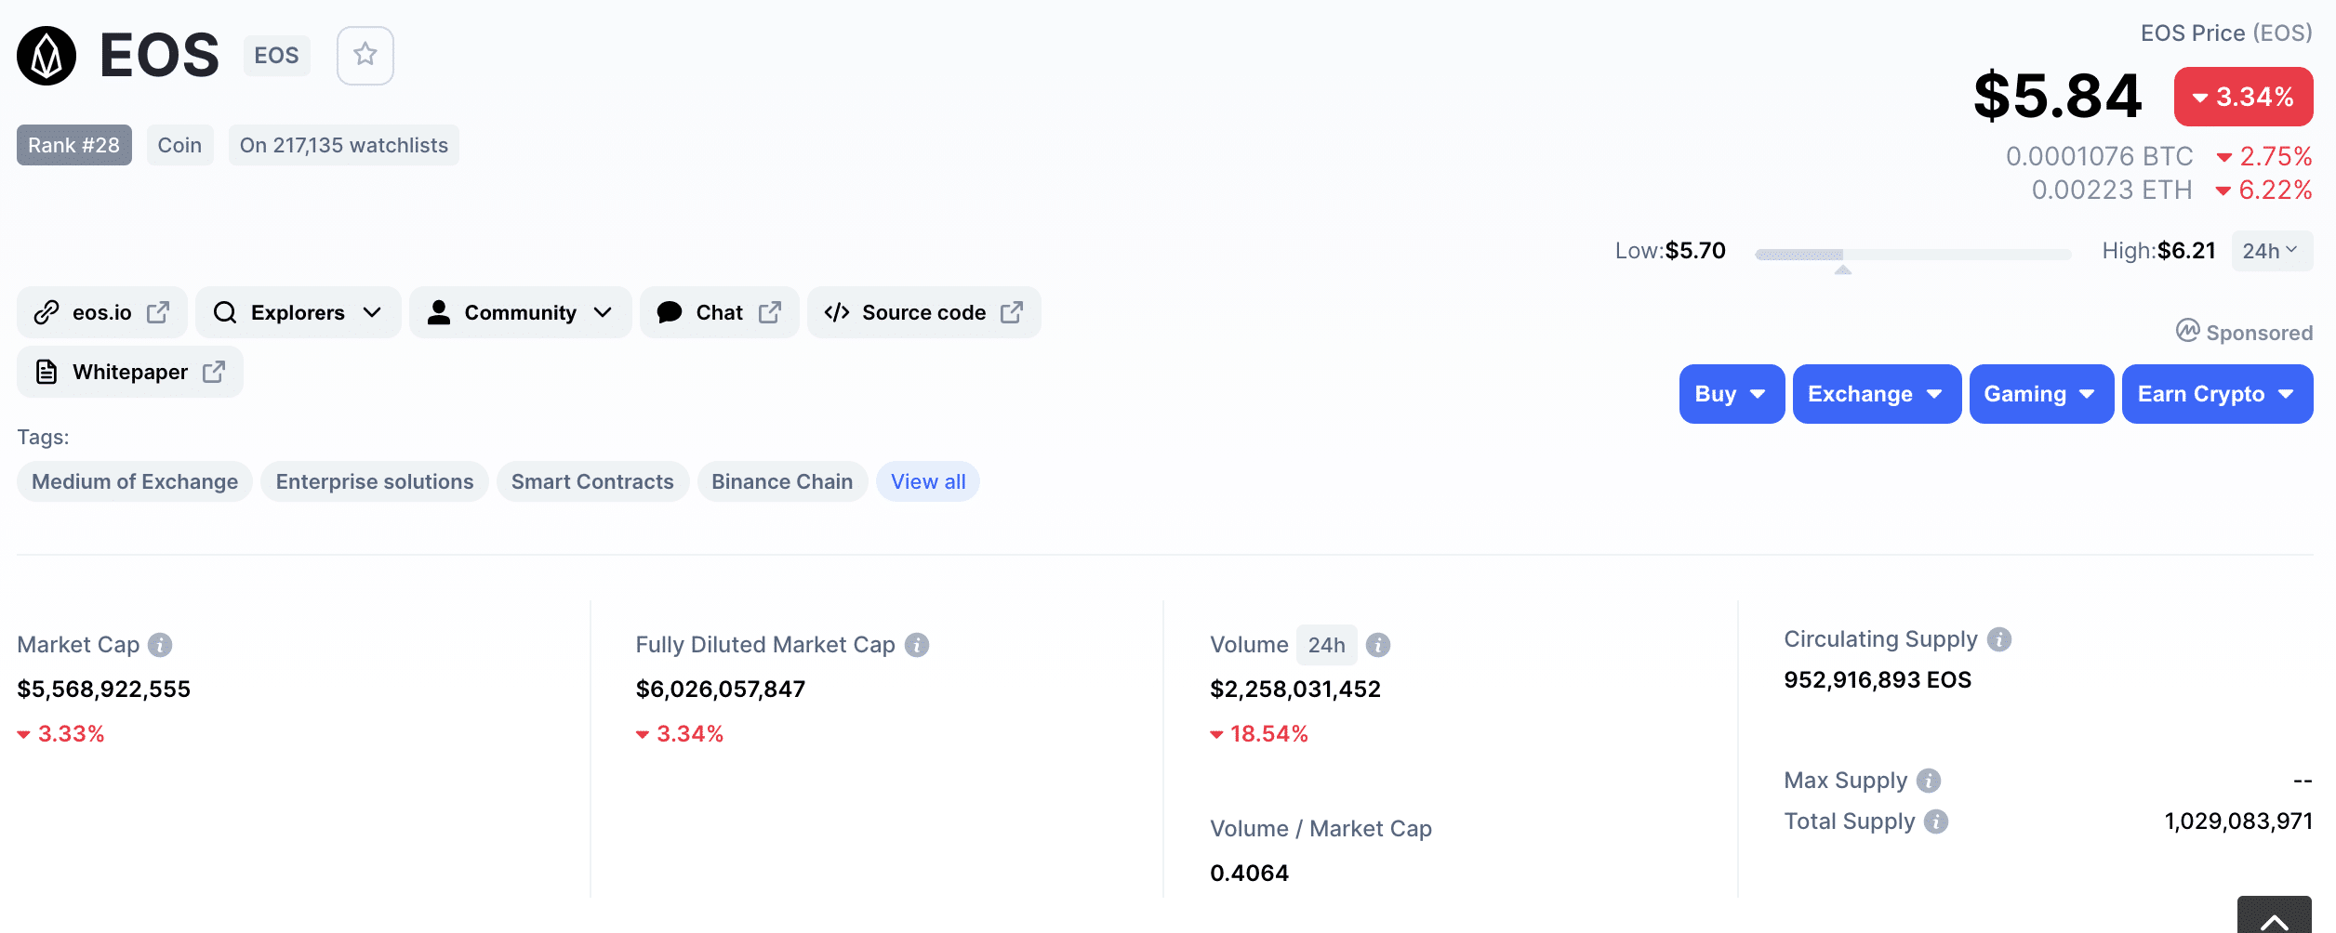Click the Market Cap info icon
Screen dimensions: 2336x933
pyautogui.click(x=160, y=645)
